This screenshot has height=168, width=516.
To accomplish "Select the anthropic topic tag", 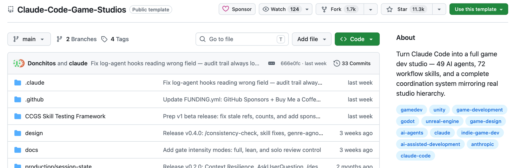I will 482,144.
